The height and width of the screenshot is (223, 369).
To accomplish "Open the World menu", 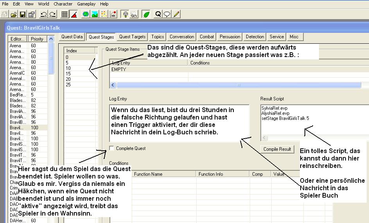I will pos(43,4).
